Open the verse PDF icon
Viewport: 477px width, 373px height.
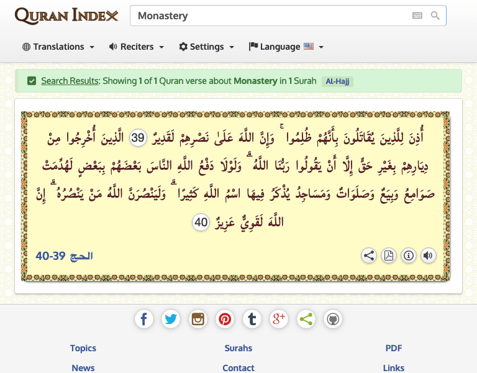coord(389,256)
